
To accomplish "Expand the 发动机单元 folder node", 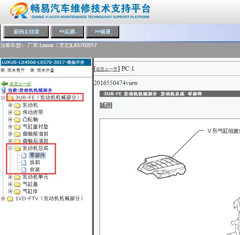I will (10, 177).
